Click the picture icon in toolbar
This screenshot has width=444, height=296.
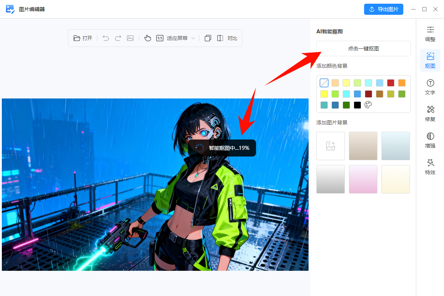[x=130, y=38]
